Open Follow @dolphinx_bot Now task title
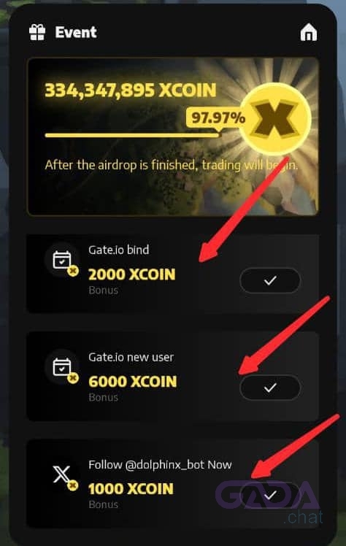The width and height of the screenshot is (346, 546). coord(160,465)
